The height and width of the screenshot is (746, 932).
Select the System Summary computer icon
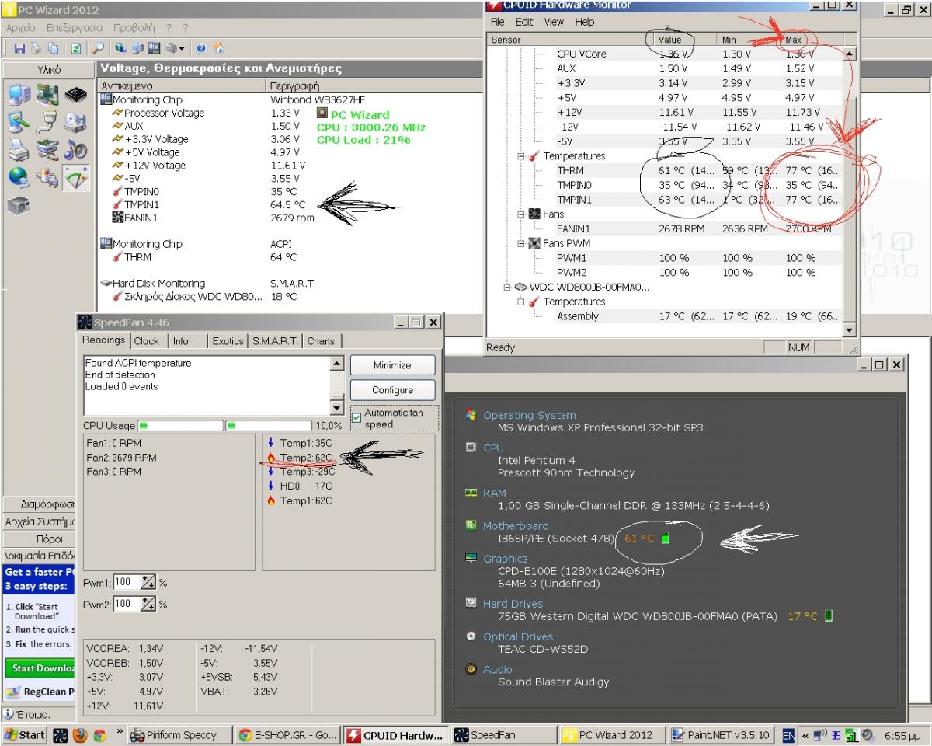pos(19,95)
